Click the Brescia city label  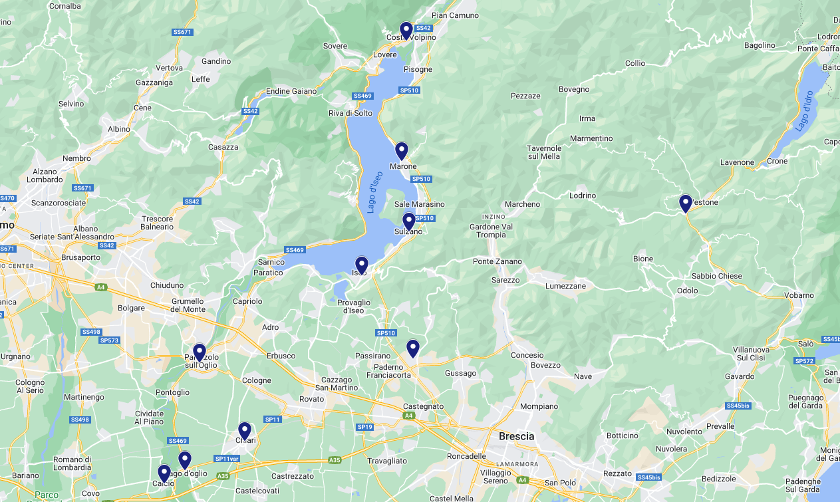[x=517, y=436]
